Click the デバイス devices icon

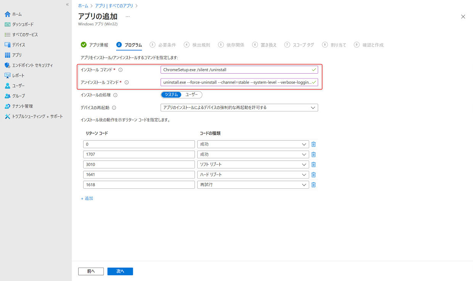(x=8, y=45)
